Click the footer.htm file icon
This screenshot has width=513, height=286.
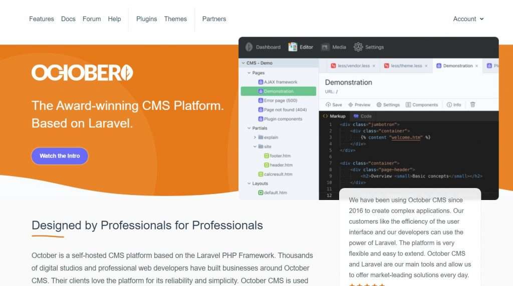click(x=267, y=155)
